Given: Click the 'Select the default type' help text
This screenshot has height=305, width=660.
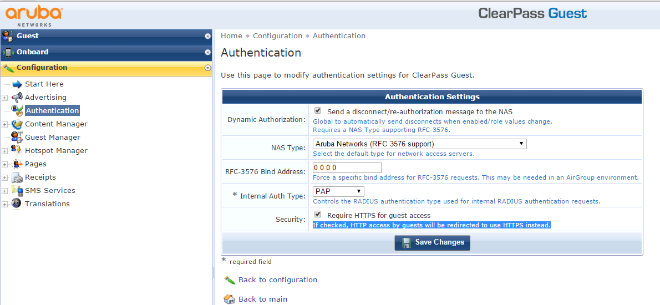Looking at the screenshot, I should point(394,154).
